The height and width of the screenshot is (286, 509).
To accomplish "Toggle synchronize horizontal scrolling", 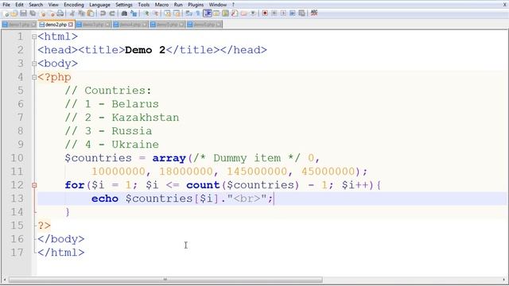I will (x=177, y=14).
